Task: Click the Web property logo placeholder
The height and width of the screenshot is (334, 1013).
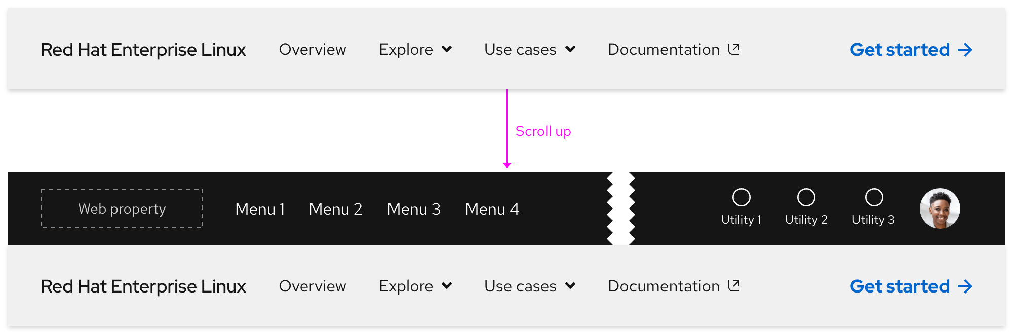Action: point(122,208)
